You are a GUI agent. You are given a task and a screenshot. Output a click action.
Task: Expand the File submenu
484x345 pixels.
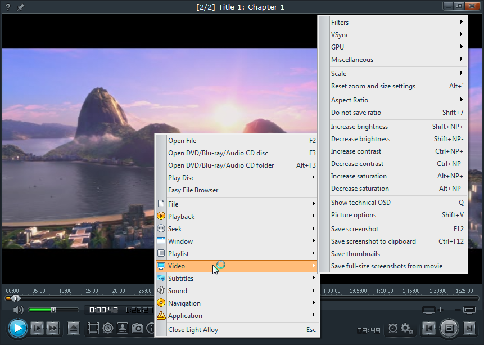(x=237, y=204)
